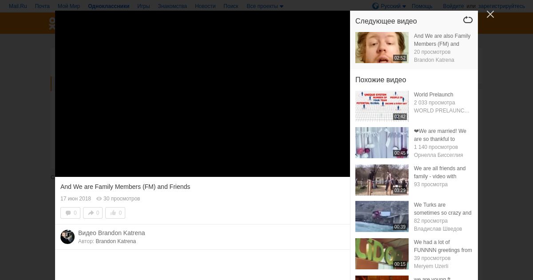Open Brandon Katrena avatar image

click(x=68, y=237)
